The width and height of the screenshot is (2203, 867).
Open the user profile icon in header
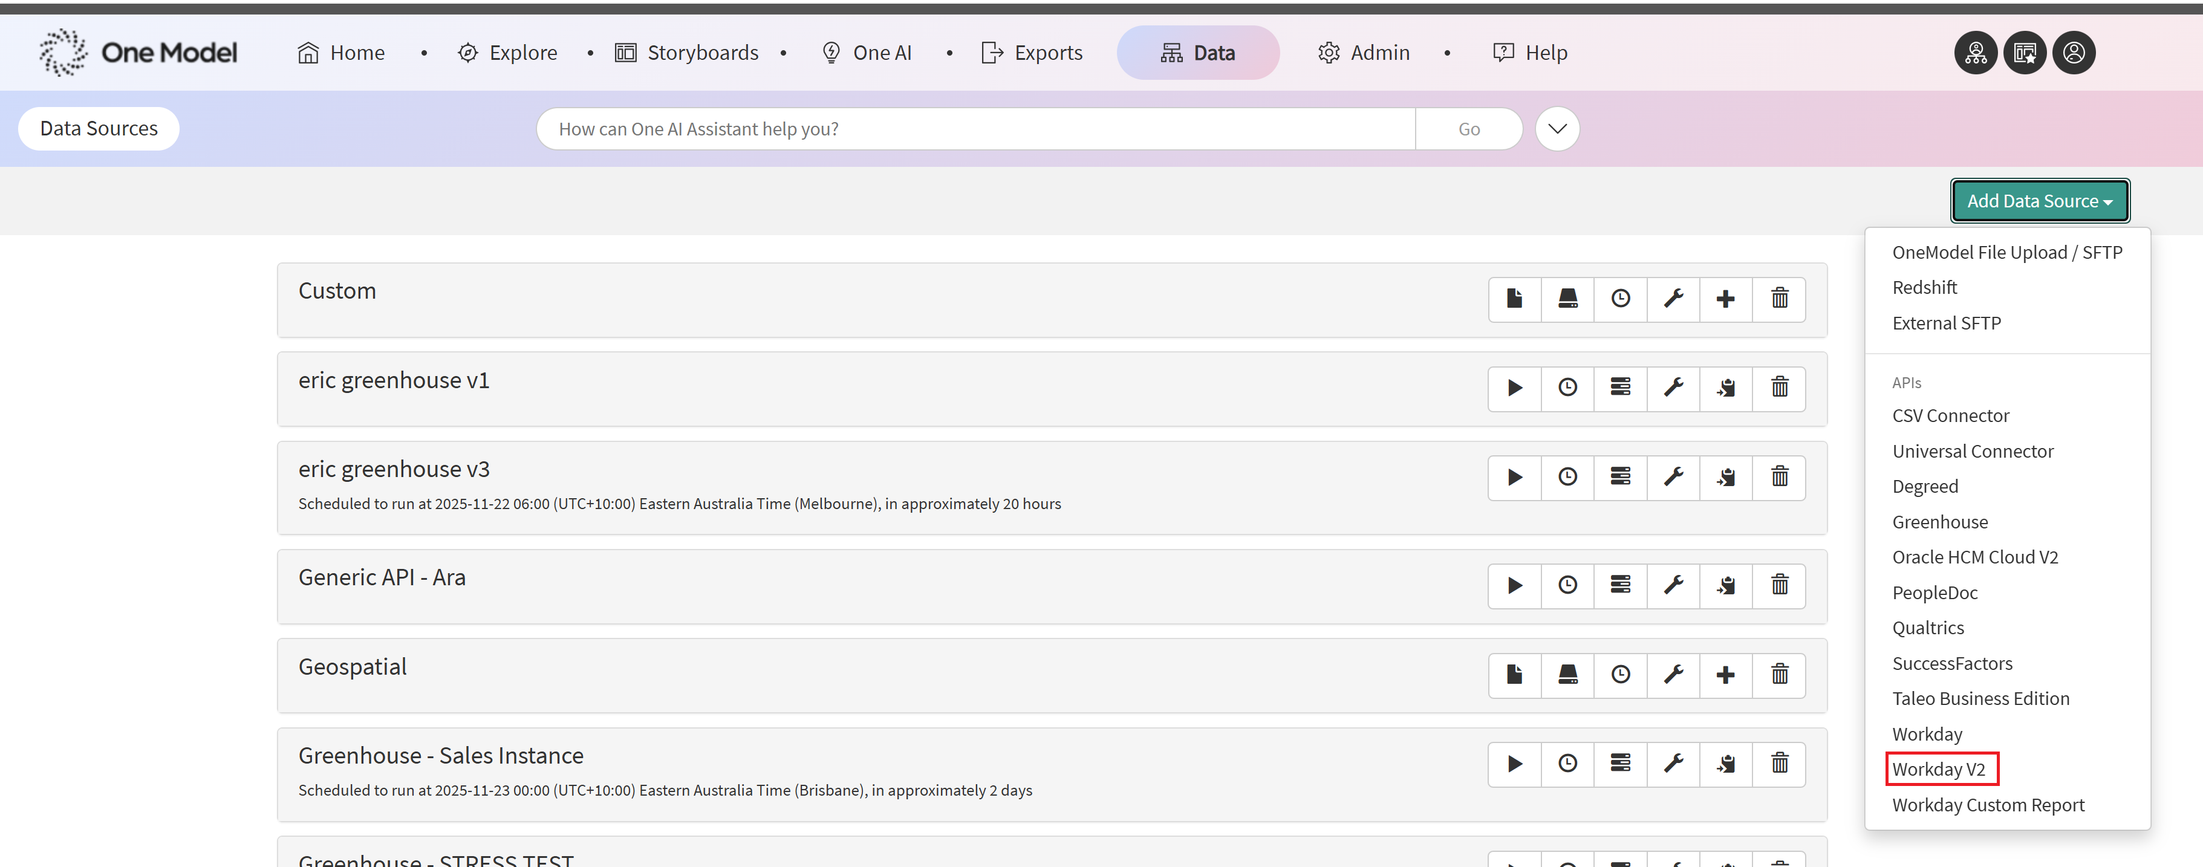[2073, 53]
